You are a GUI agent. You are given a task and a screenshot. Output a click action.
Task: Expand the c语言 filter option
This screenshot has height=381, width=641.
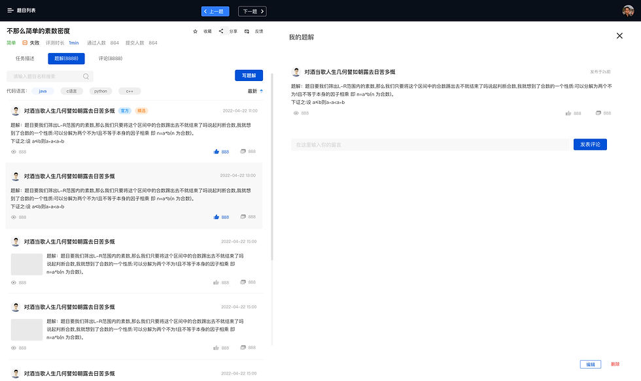[73, 91]
